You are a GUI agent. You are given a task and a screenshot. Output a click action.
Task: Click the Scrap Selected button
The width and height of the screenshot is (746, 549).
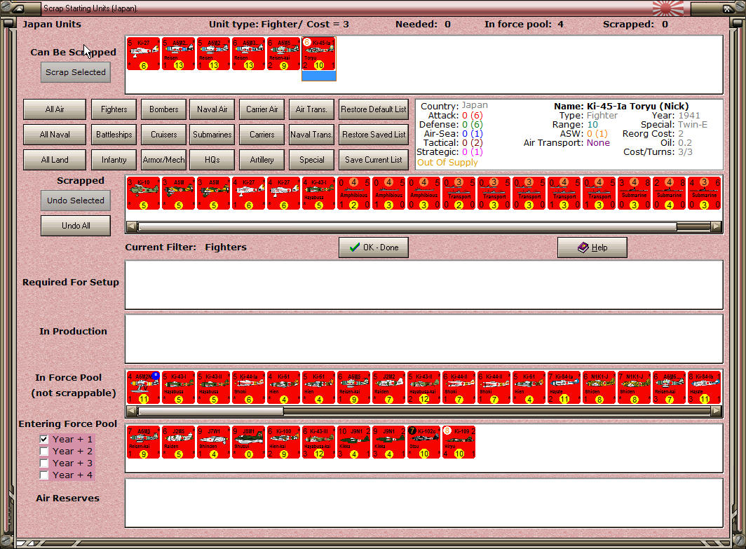pyautogui.click(x=76, y=72)
